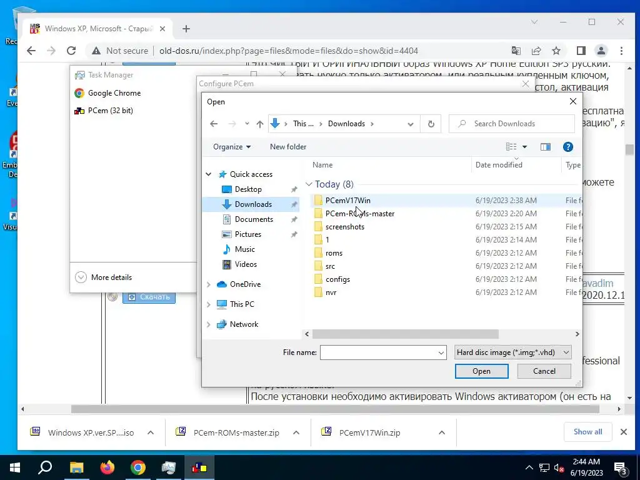Open Help with the question mark icon
This screenshot has width=640, height=480.
567,147
